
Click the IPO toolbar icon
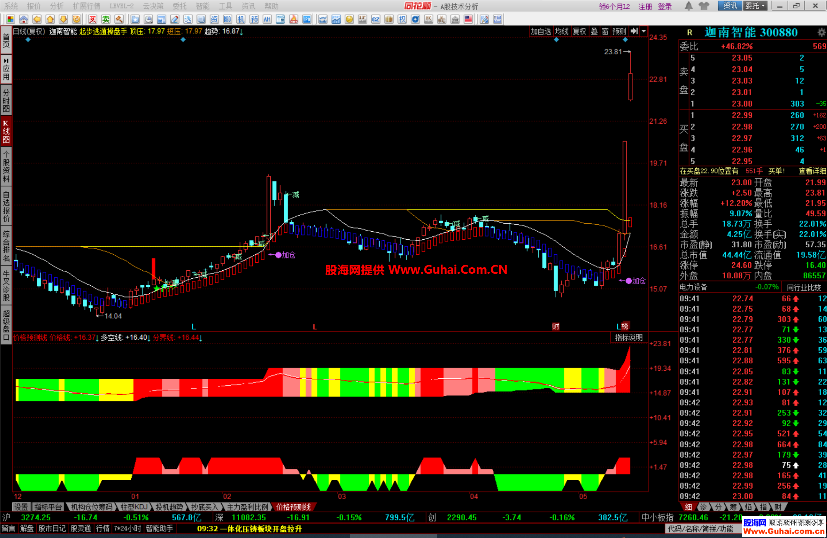[307, 19]
